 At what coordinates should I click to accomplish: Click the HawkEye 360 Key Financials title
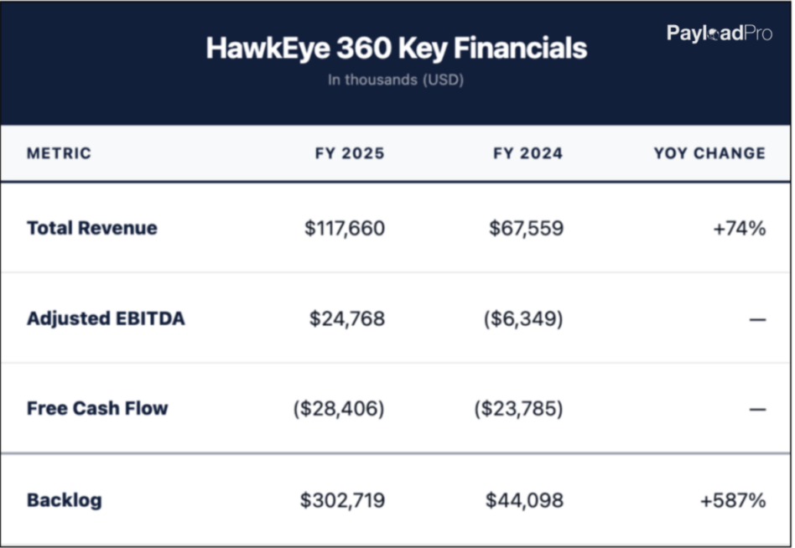point(396,49)
